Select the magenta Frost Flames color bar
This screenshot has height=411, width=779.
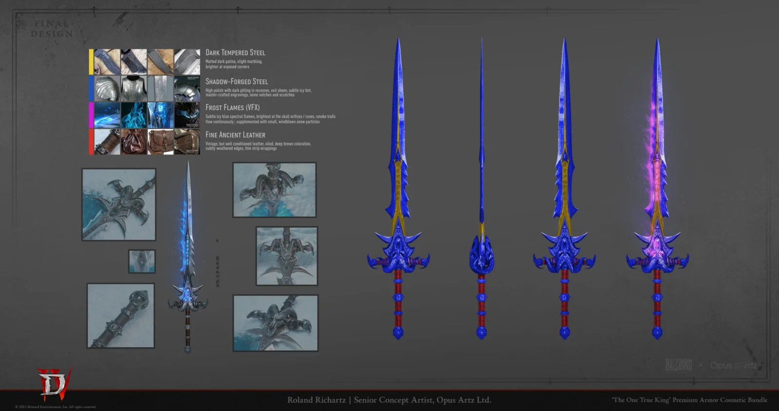coord(91,115)
